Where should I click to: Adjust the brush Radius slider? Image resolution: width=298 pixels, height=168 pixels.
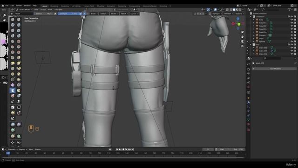44,14
